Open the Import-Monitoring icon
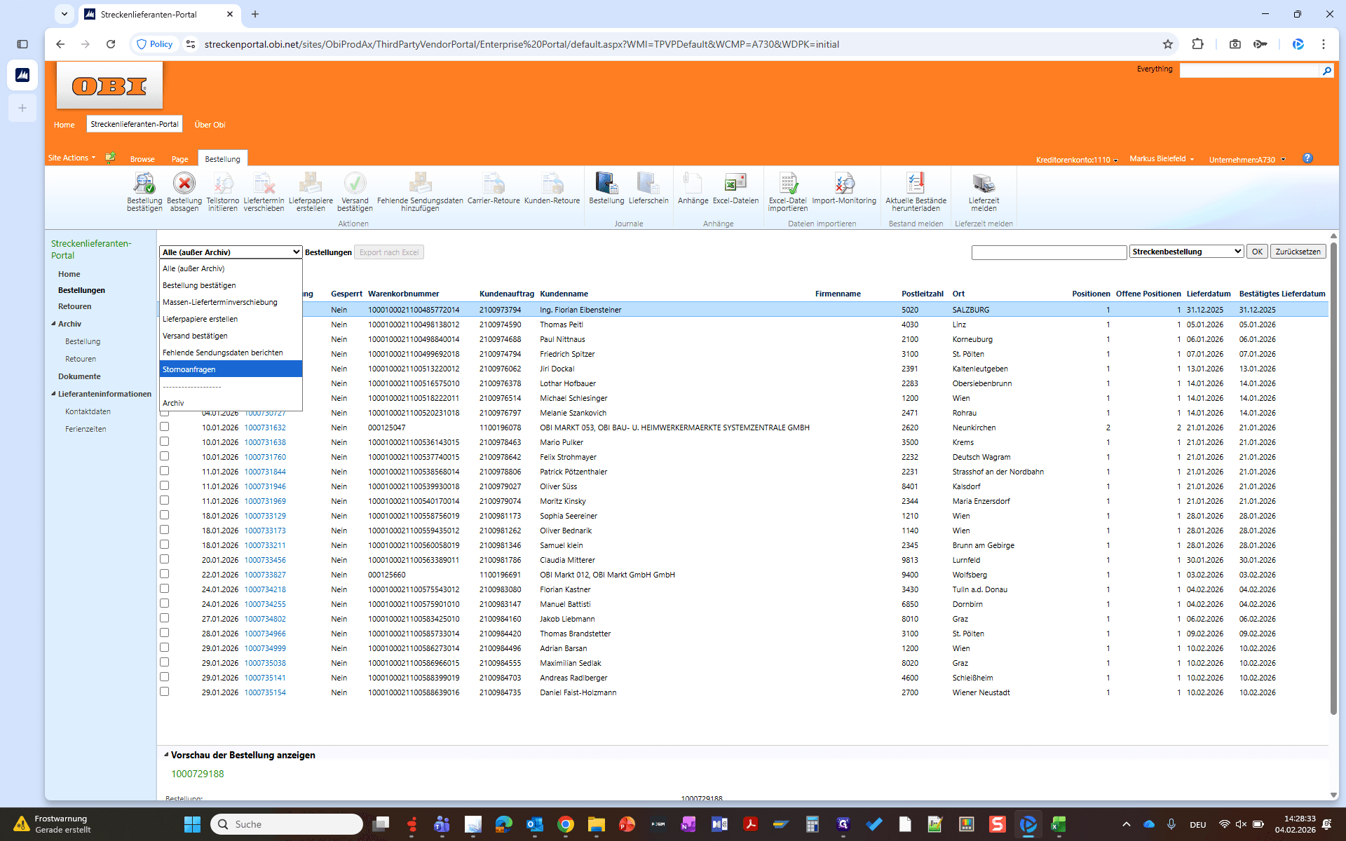 (844, 184)
